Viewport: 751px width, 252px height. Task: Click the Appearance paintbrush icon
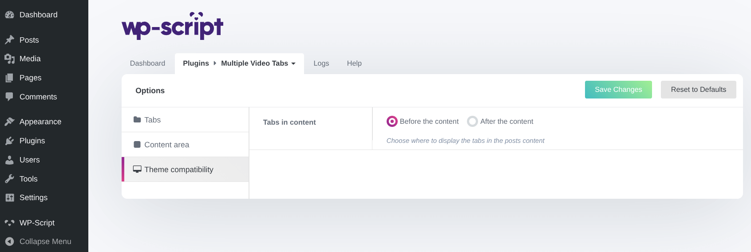pos(9,122)
